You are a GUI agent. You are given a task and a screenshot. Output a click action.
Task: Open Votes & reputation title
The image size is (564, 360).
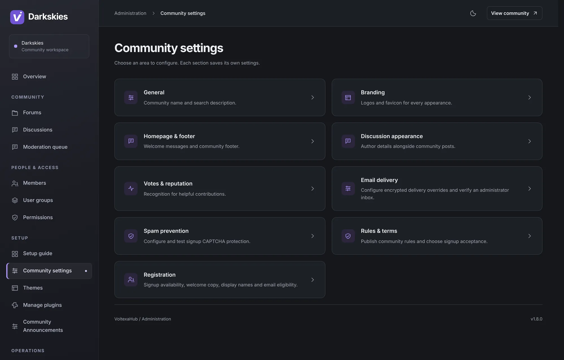point(168,184)
